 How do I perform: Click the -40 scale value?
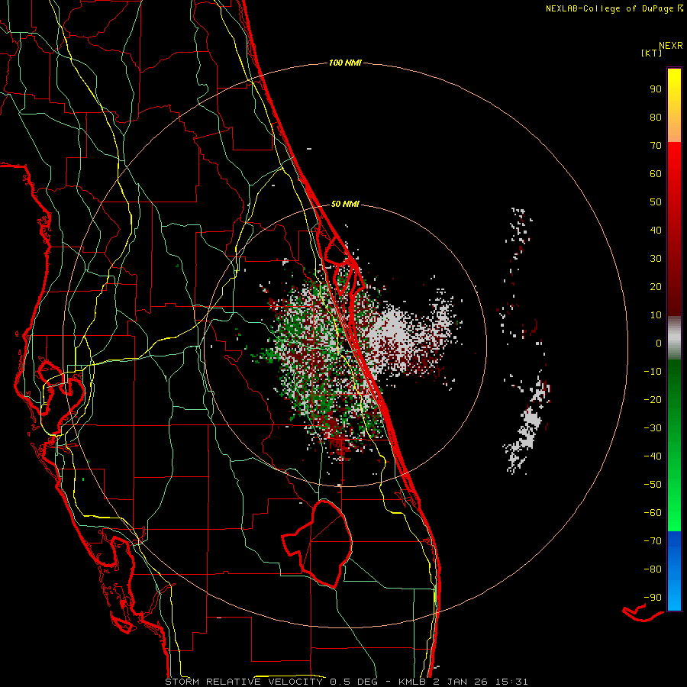click(653, 456)
